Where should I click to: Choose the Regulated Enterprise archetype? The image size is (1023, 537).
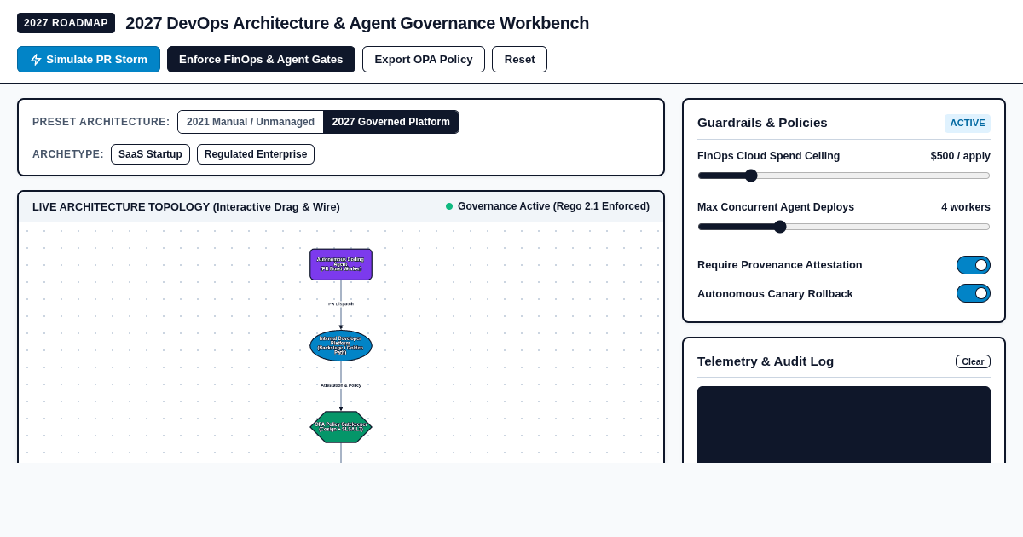pos(256,154)
